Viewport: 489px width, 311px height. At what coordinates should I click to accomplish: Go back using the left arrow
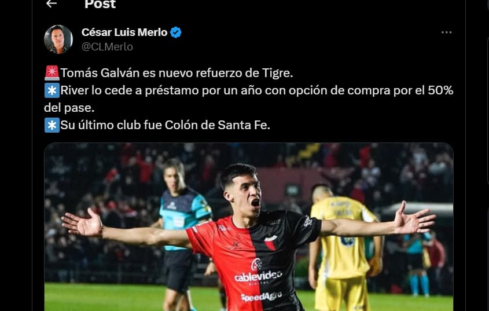(x=52, y=3)
